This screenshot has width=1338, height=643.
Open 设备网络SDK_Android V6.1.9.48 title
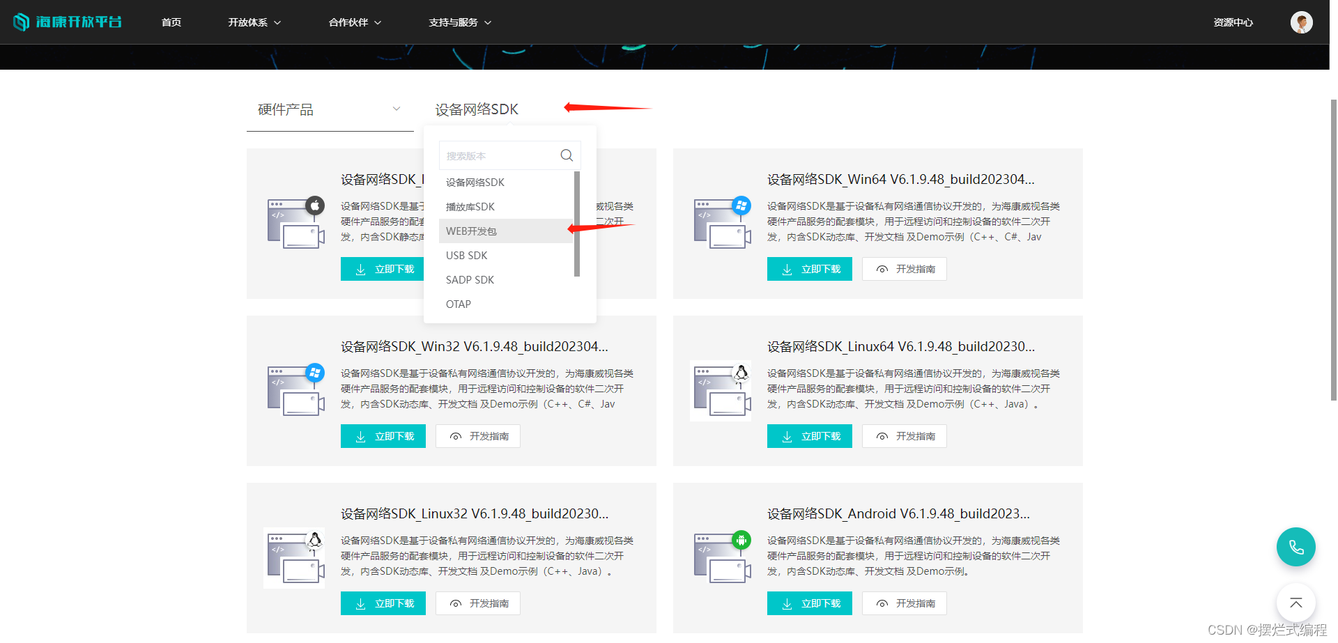click(x=899, y=513)
